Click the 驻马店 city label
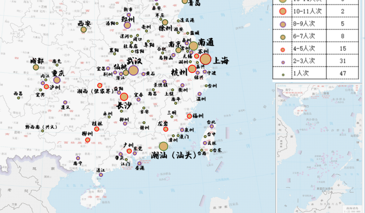365x213 pixels. [x=130, y=46]
